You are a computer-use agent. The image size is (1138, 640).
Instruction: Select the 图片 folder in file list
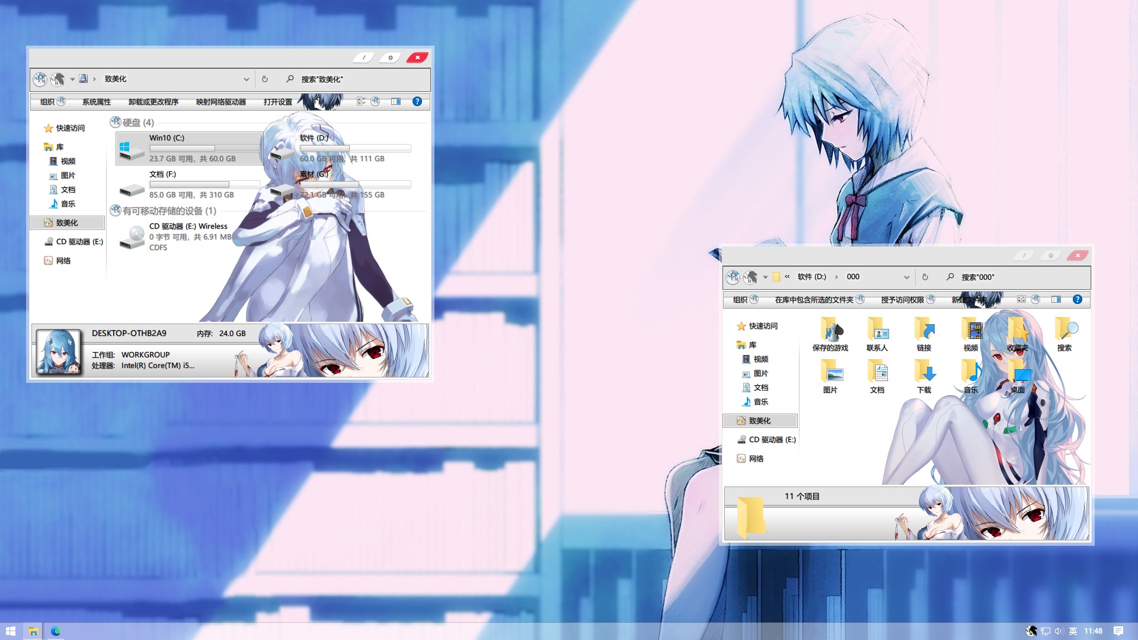tap(830, 376)
